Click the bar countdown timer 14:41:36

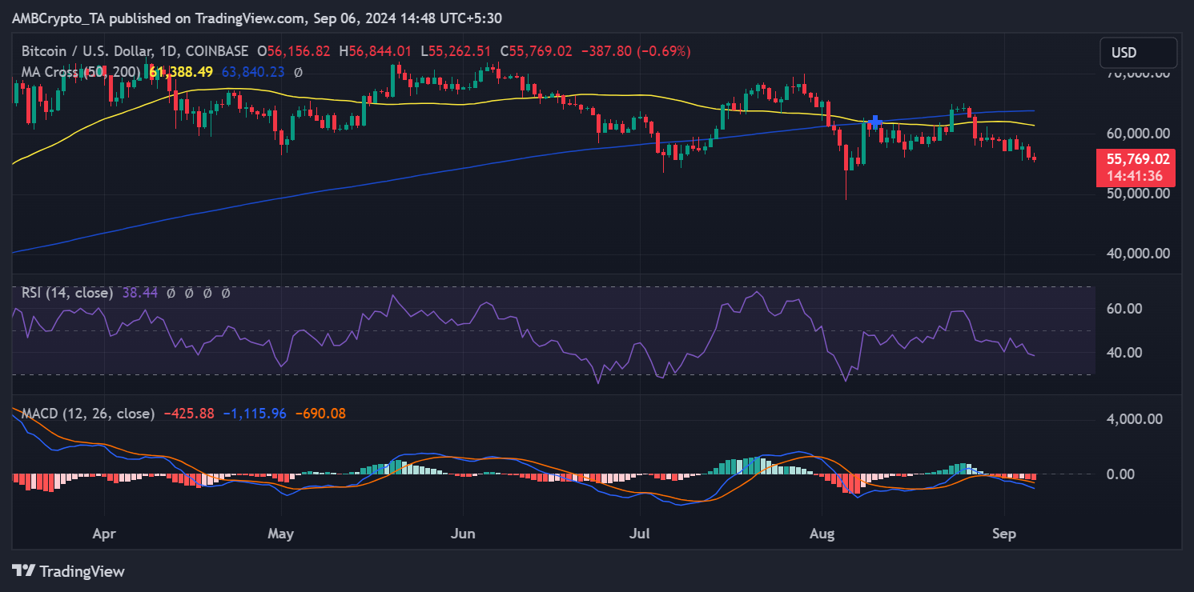point(1136,176)
